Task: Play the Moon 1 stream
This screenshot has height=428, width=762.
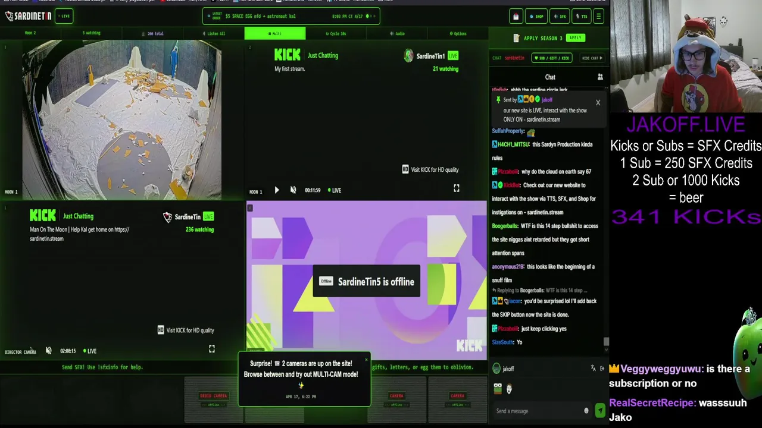Action: pos(277,190)
